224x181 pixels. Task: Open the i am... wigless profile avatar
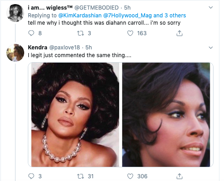coord(15,13)
